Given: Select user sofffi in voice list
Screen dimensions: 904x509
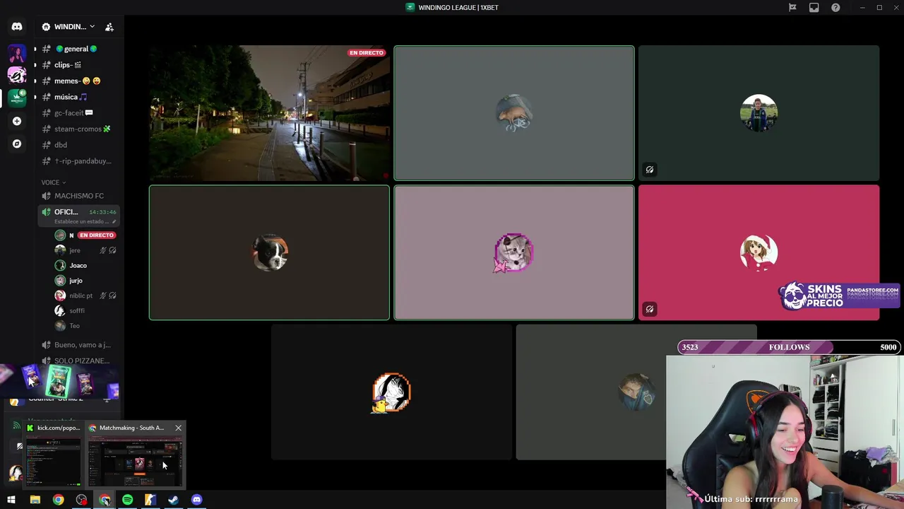Looking at the screenshot, I should coord(78,310).
